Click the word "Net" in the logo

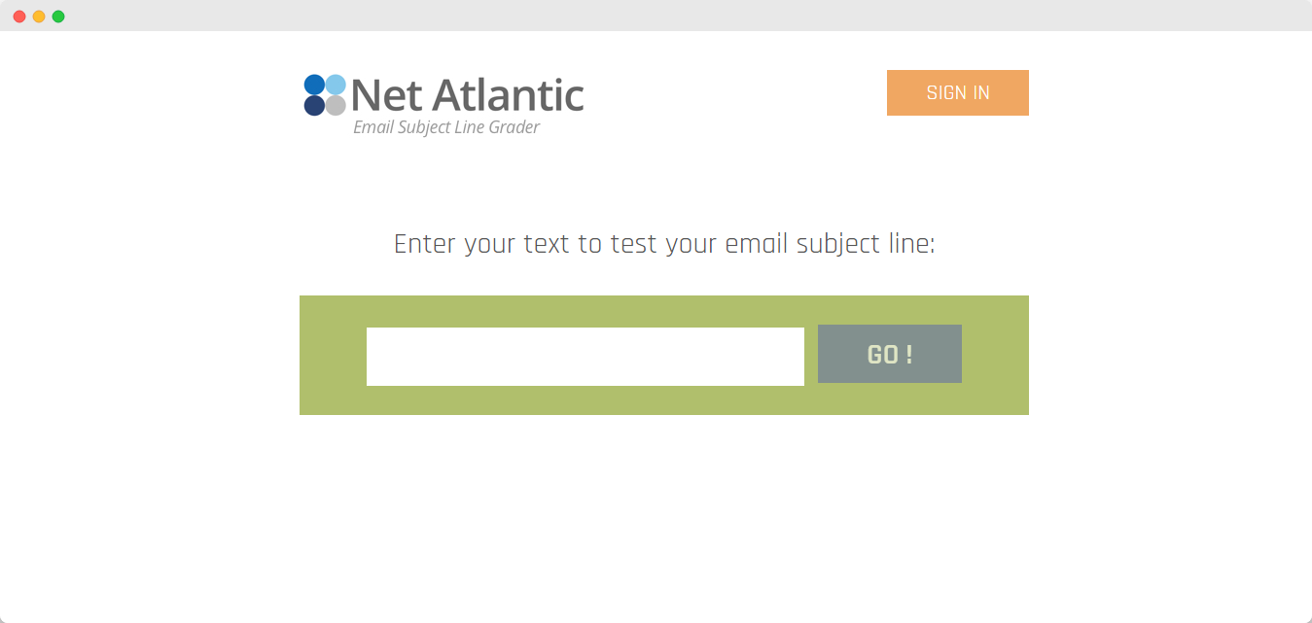click(386, 95)
